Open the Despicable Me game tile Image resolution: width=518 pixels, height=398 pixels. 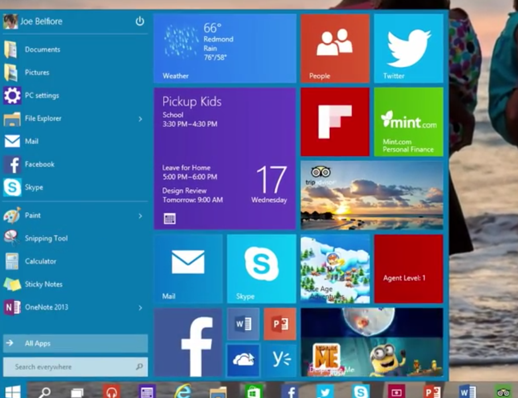click(372, 343)
